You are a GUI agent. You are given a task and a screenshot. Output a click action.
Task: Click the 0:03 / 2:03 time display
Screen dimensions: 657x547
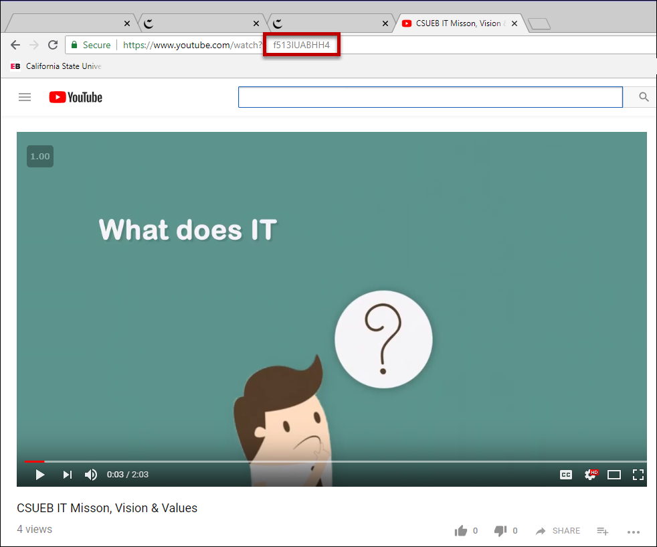point(127,475)
